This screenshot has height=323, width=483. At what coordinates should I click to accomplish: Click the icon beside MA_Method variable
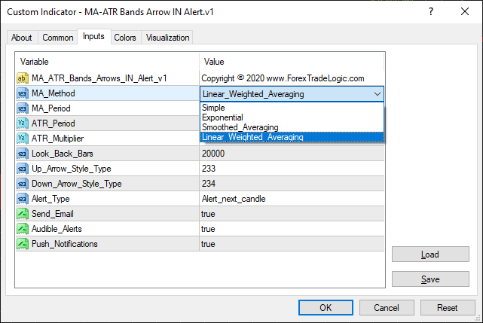pyautogui.click(x=22, y=93)
